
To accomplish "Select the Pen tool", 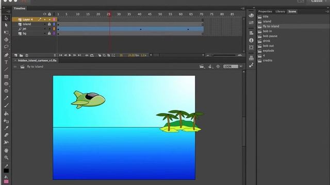I will [x=6, y=55].
